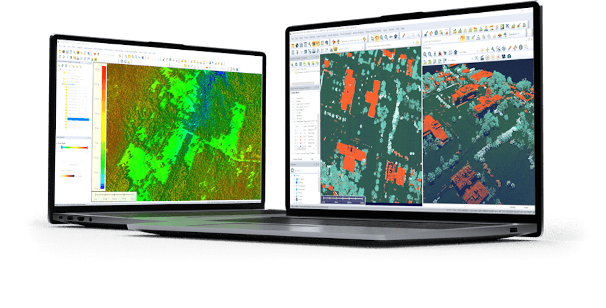Click Set up Favorites Shortcut Keys field
This screenshot has width=606, height=308.
click(390, 45)
